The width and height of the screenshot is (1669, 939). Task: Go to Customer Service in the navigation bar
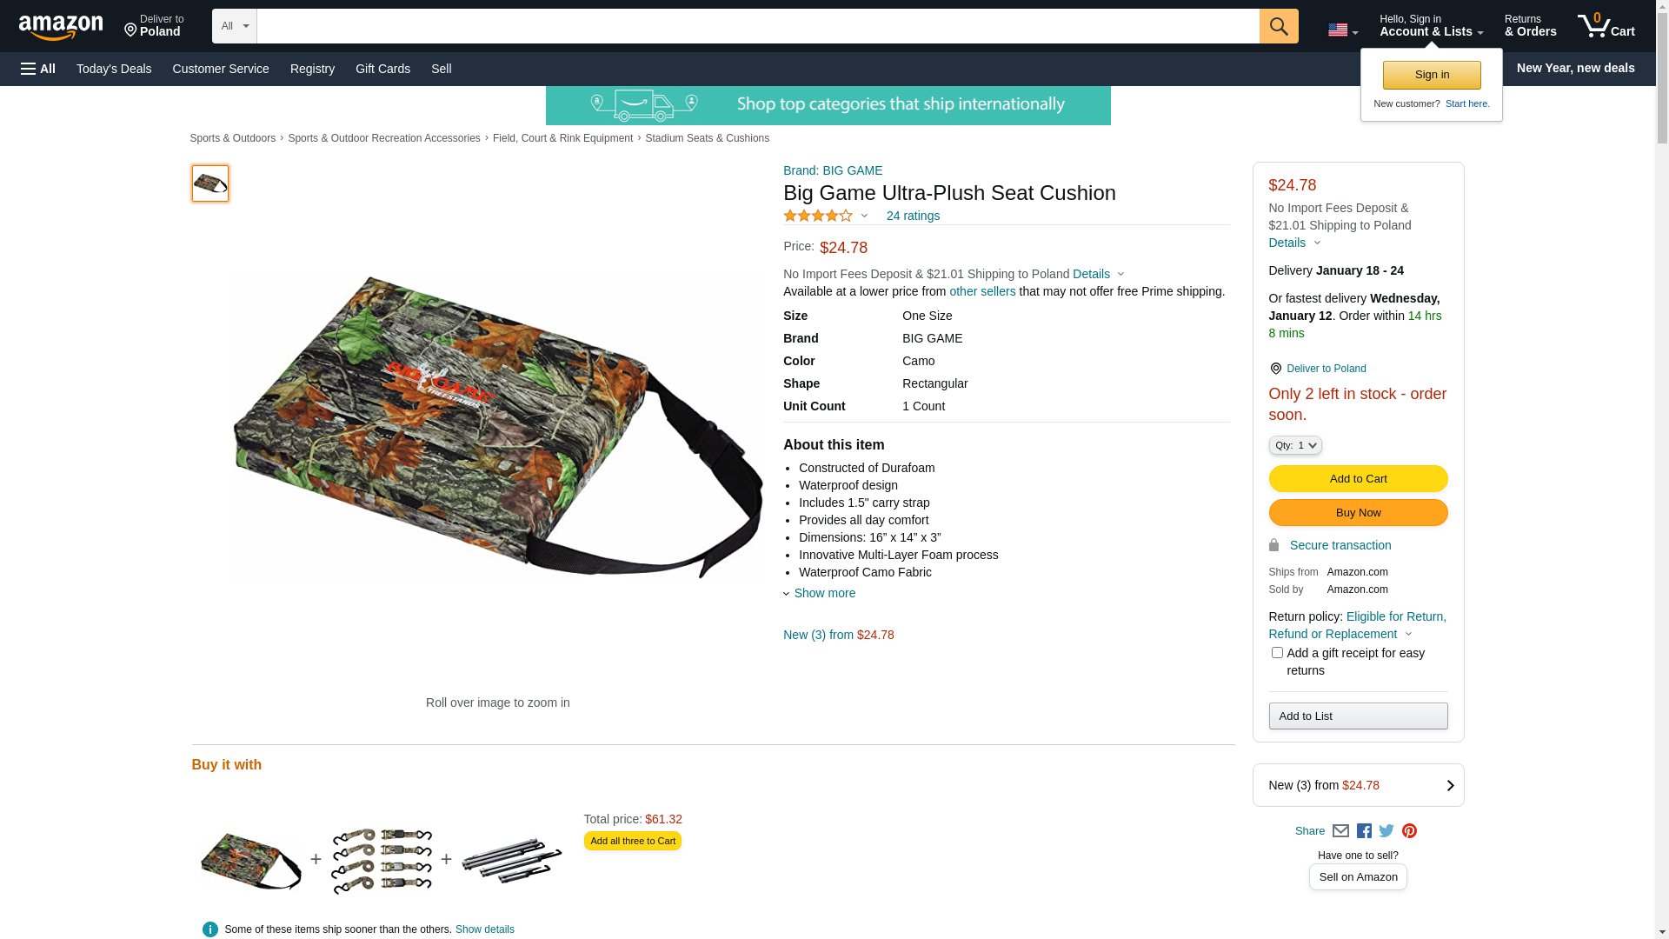pyautogui.click(x=221, y=69)
